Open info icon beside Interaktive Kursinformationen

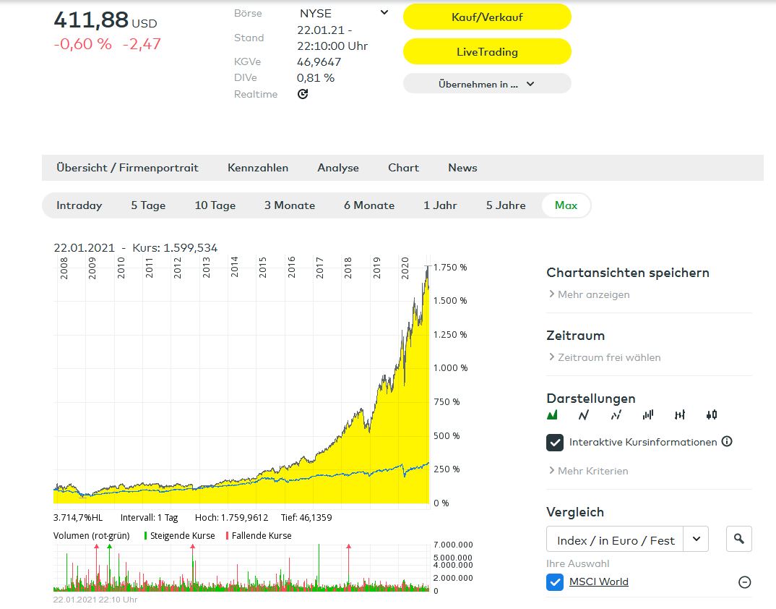point(727,441)
